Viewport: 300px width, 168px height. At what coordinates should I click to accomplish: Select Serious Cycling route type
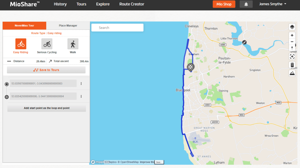point(47,44)
